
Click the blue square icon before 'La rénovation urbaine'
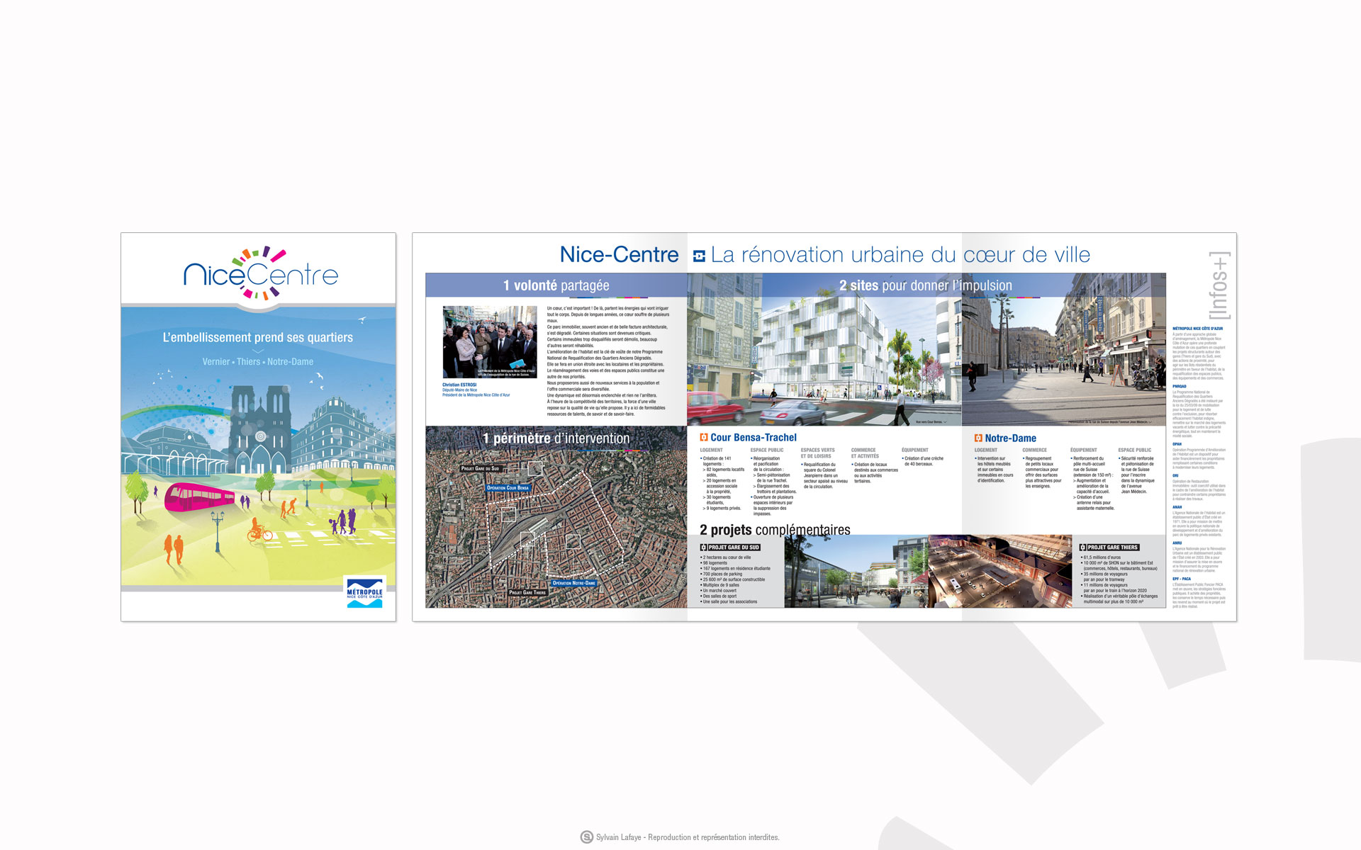(699, 256)
